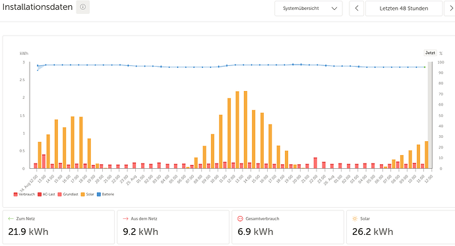The width and height of the screenshot is (455, 246).
Task: Click the Installationsdaten heading
Action: [x=38, y=7]
